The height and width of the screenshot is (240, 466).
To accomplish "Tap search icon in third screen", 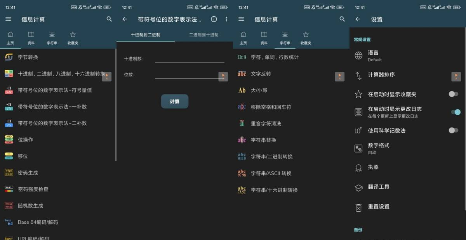I will pyautogui.click(x=342, y=19).
